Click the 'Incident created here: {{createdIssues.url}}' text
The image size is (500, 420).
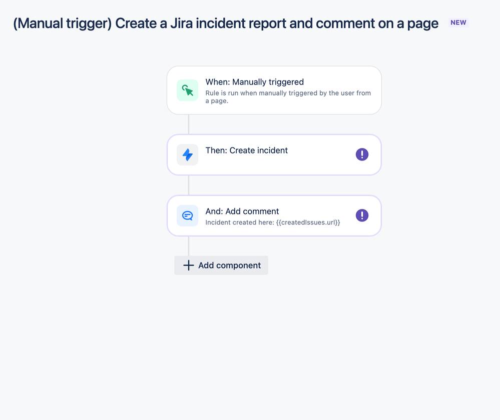click(273, 222)
